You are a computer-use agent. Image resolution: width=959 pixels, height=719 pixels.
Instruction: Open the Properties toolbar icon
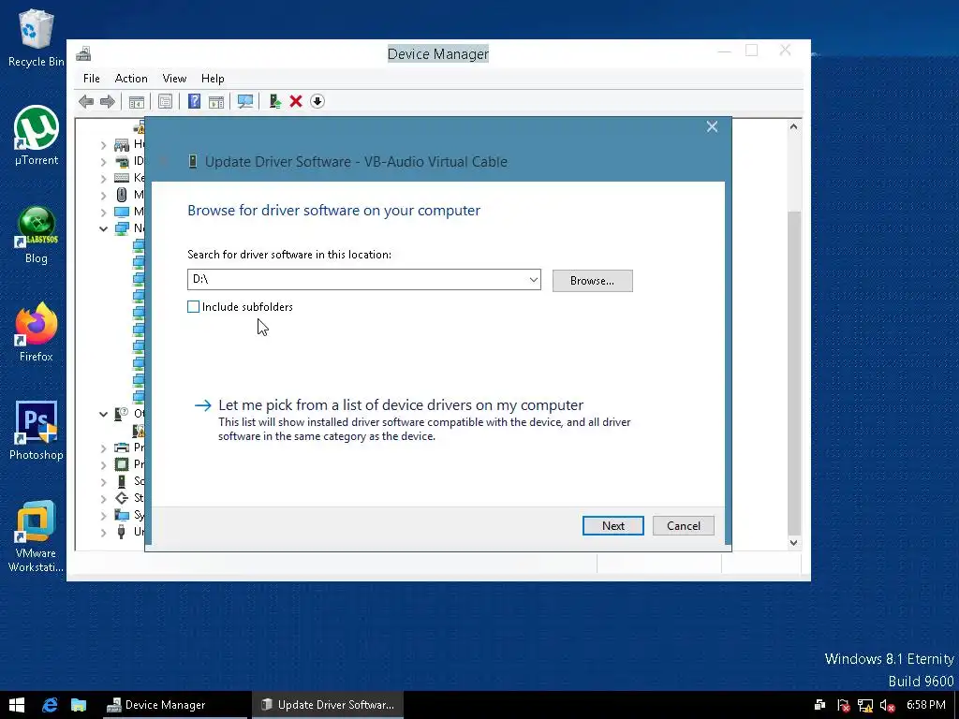click(x=165, y=101)
